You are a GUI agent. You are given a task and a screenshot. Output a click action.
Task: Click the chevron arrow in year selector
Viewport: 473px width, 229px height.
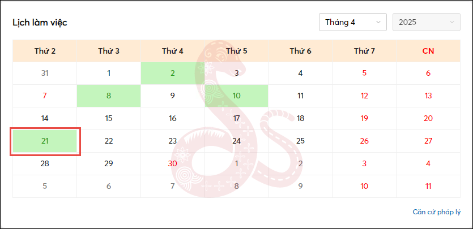click(x=451, y=22)
